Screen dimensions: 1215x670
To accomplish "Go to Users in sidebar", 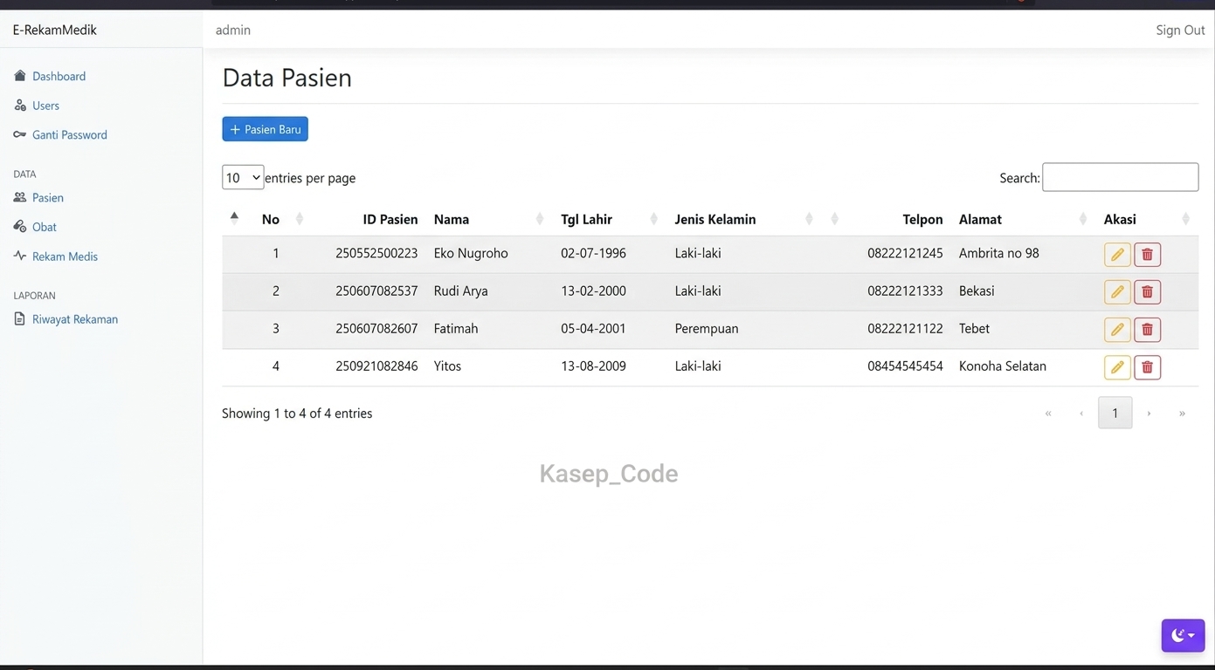I will [45, 106].
